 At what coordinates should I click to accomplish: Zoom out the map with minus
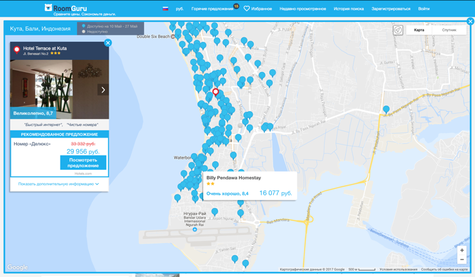[462, 260]
